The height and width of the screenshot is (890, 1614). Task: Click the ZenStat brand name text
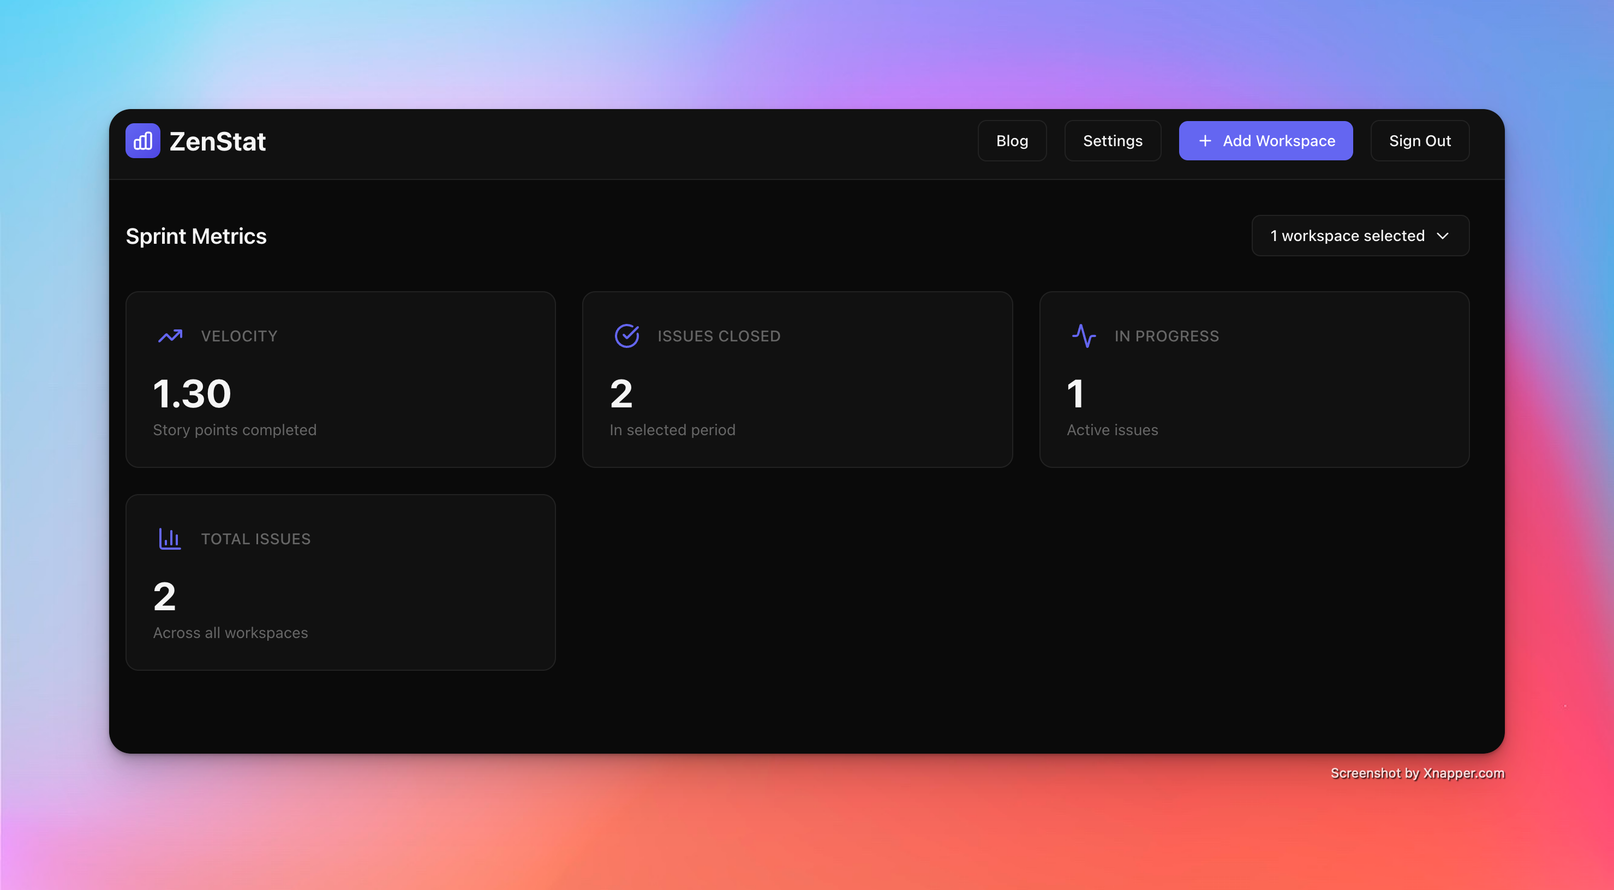pyautogui.click(x=217, y=142)
